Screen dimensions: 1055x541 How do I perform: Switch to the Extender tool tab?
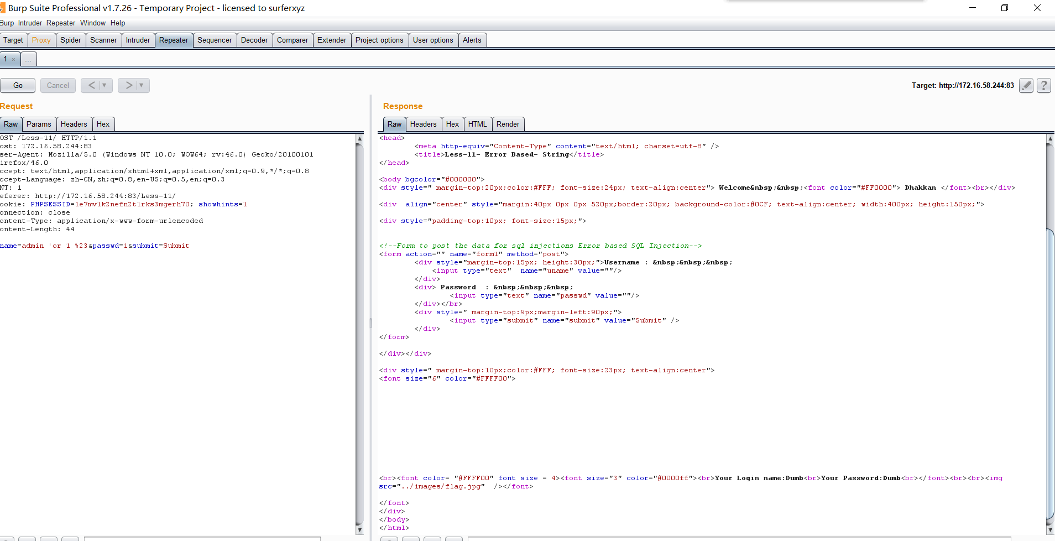tap(332, 40)
